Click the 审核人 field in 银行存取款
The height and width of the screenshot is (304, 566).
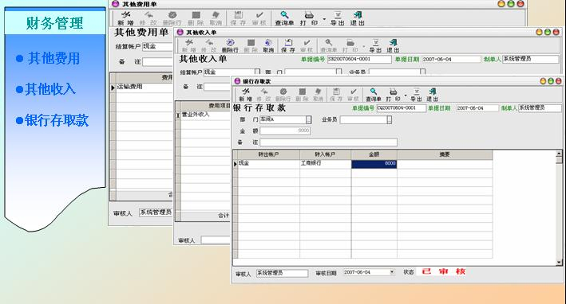[283, 273]
